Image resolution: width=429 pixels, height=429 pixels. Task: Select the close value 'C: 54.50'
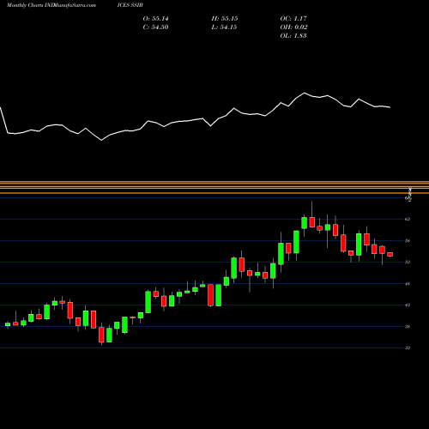pos(155,27)
